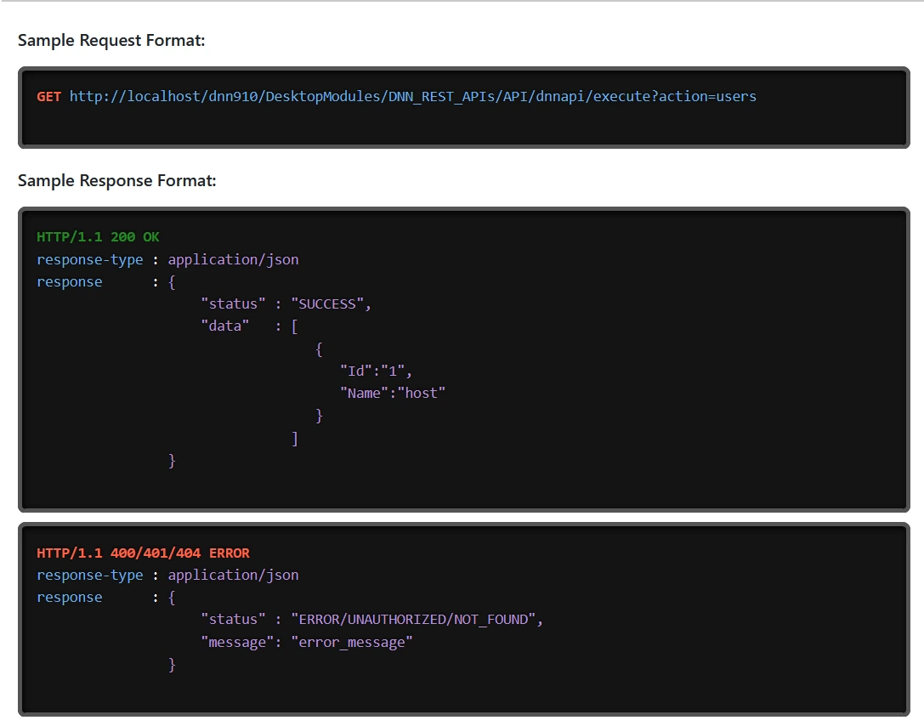Select the "Sample Response Format:" heading
Image resolution: width=924 pixels, height=726 pixels.
click(116, 180)
